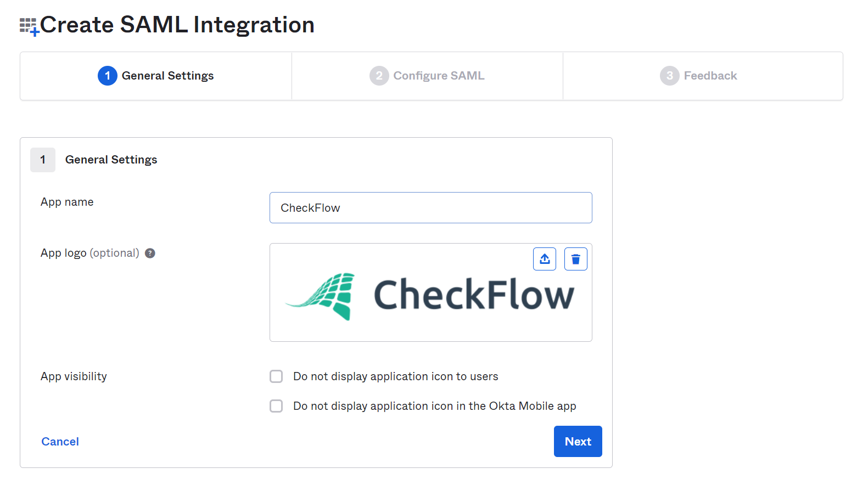Select the General Settings wizard step
The width and height of the screenshot is (857, 485).
tap(156, 76)
